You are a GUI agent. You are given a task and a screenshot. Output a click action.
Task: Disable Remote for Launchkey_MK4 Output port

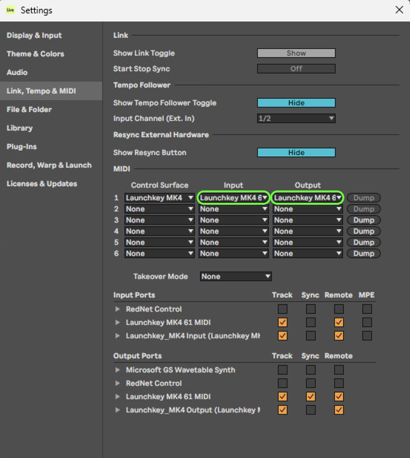[x=339, y=410]
